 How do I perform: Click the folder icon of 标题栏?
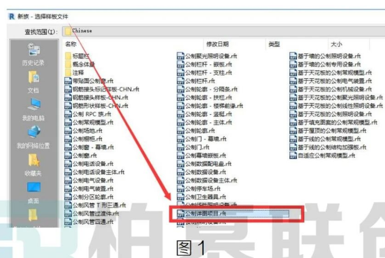pos(68,56)
